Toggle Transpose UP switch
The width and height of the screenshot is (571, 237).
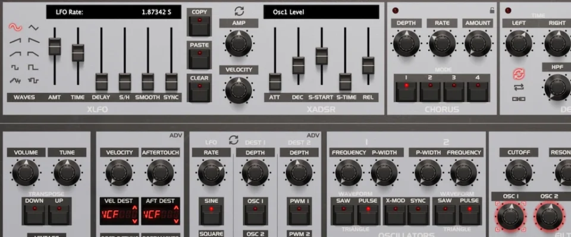tap(59, 215)
